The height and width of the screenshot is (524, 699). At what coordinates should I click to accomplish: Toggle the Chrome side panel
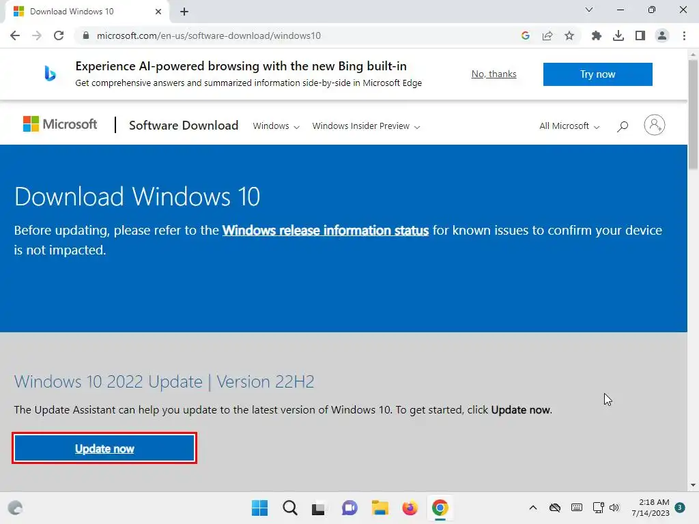tap(640, 35)
